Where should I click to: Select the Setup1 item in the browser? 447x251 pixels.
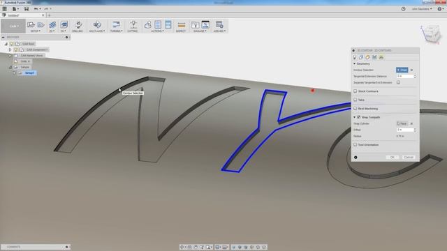point(29,73)
